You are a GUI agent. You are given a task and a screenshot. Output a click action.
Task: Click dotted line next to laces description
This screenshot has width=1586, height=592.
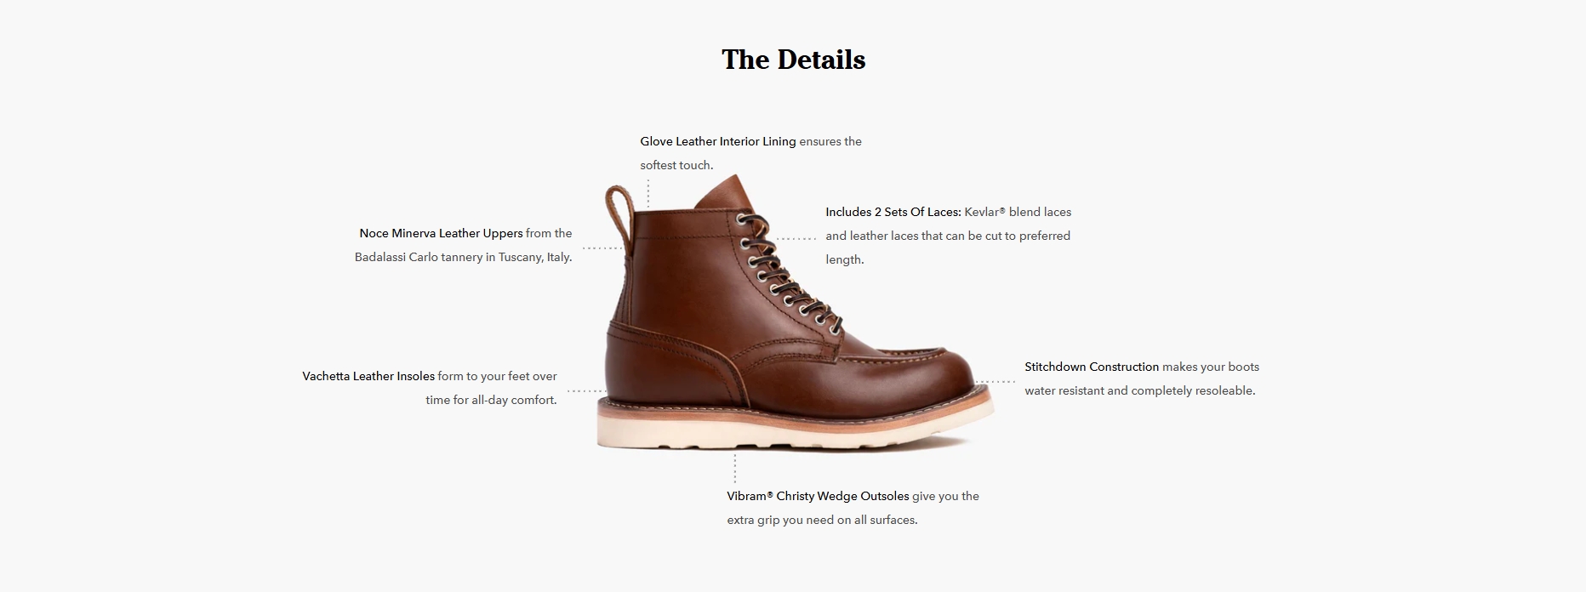pyautogui.click(x=796, y=238)
